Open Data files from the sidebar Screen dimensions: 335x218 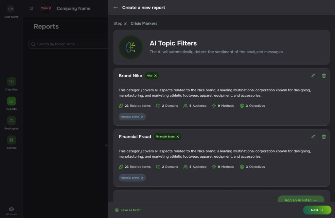pos(11,82)
